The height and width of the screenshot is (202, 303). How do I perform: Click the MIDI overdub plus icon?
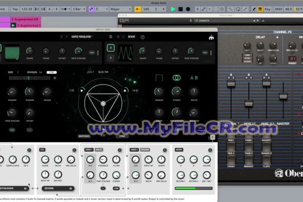[197, 9]
